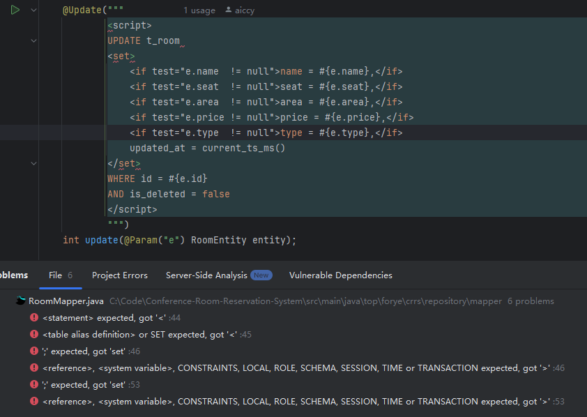Click the New badge on Server-Side Analysis
This screenshot has width=587, height=417.
click(x=261, y=275)
